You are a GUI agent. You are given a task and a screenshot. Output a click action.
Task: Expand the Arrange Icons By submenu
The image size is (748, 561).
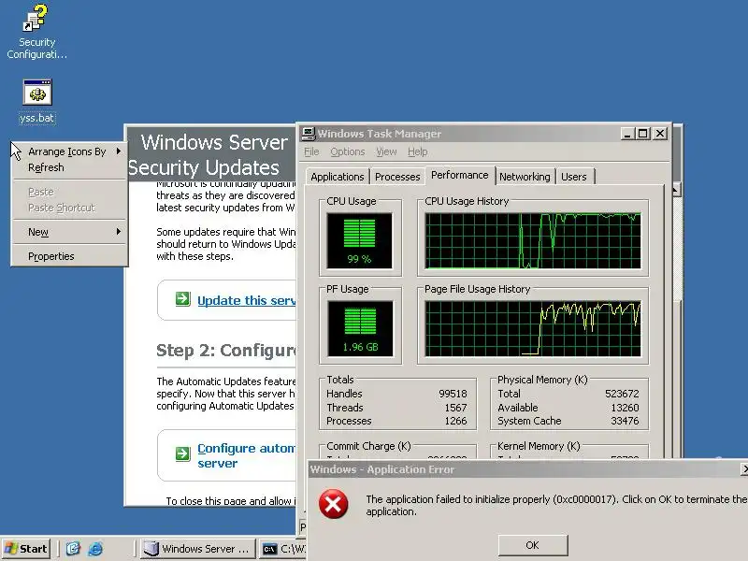69,151
